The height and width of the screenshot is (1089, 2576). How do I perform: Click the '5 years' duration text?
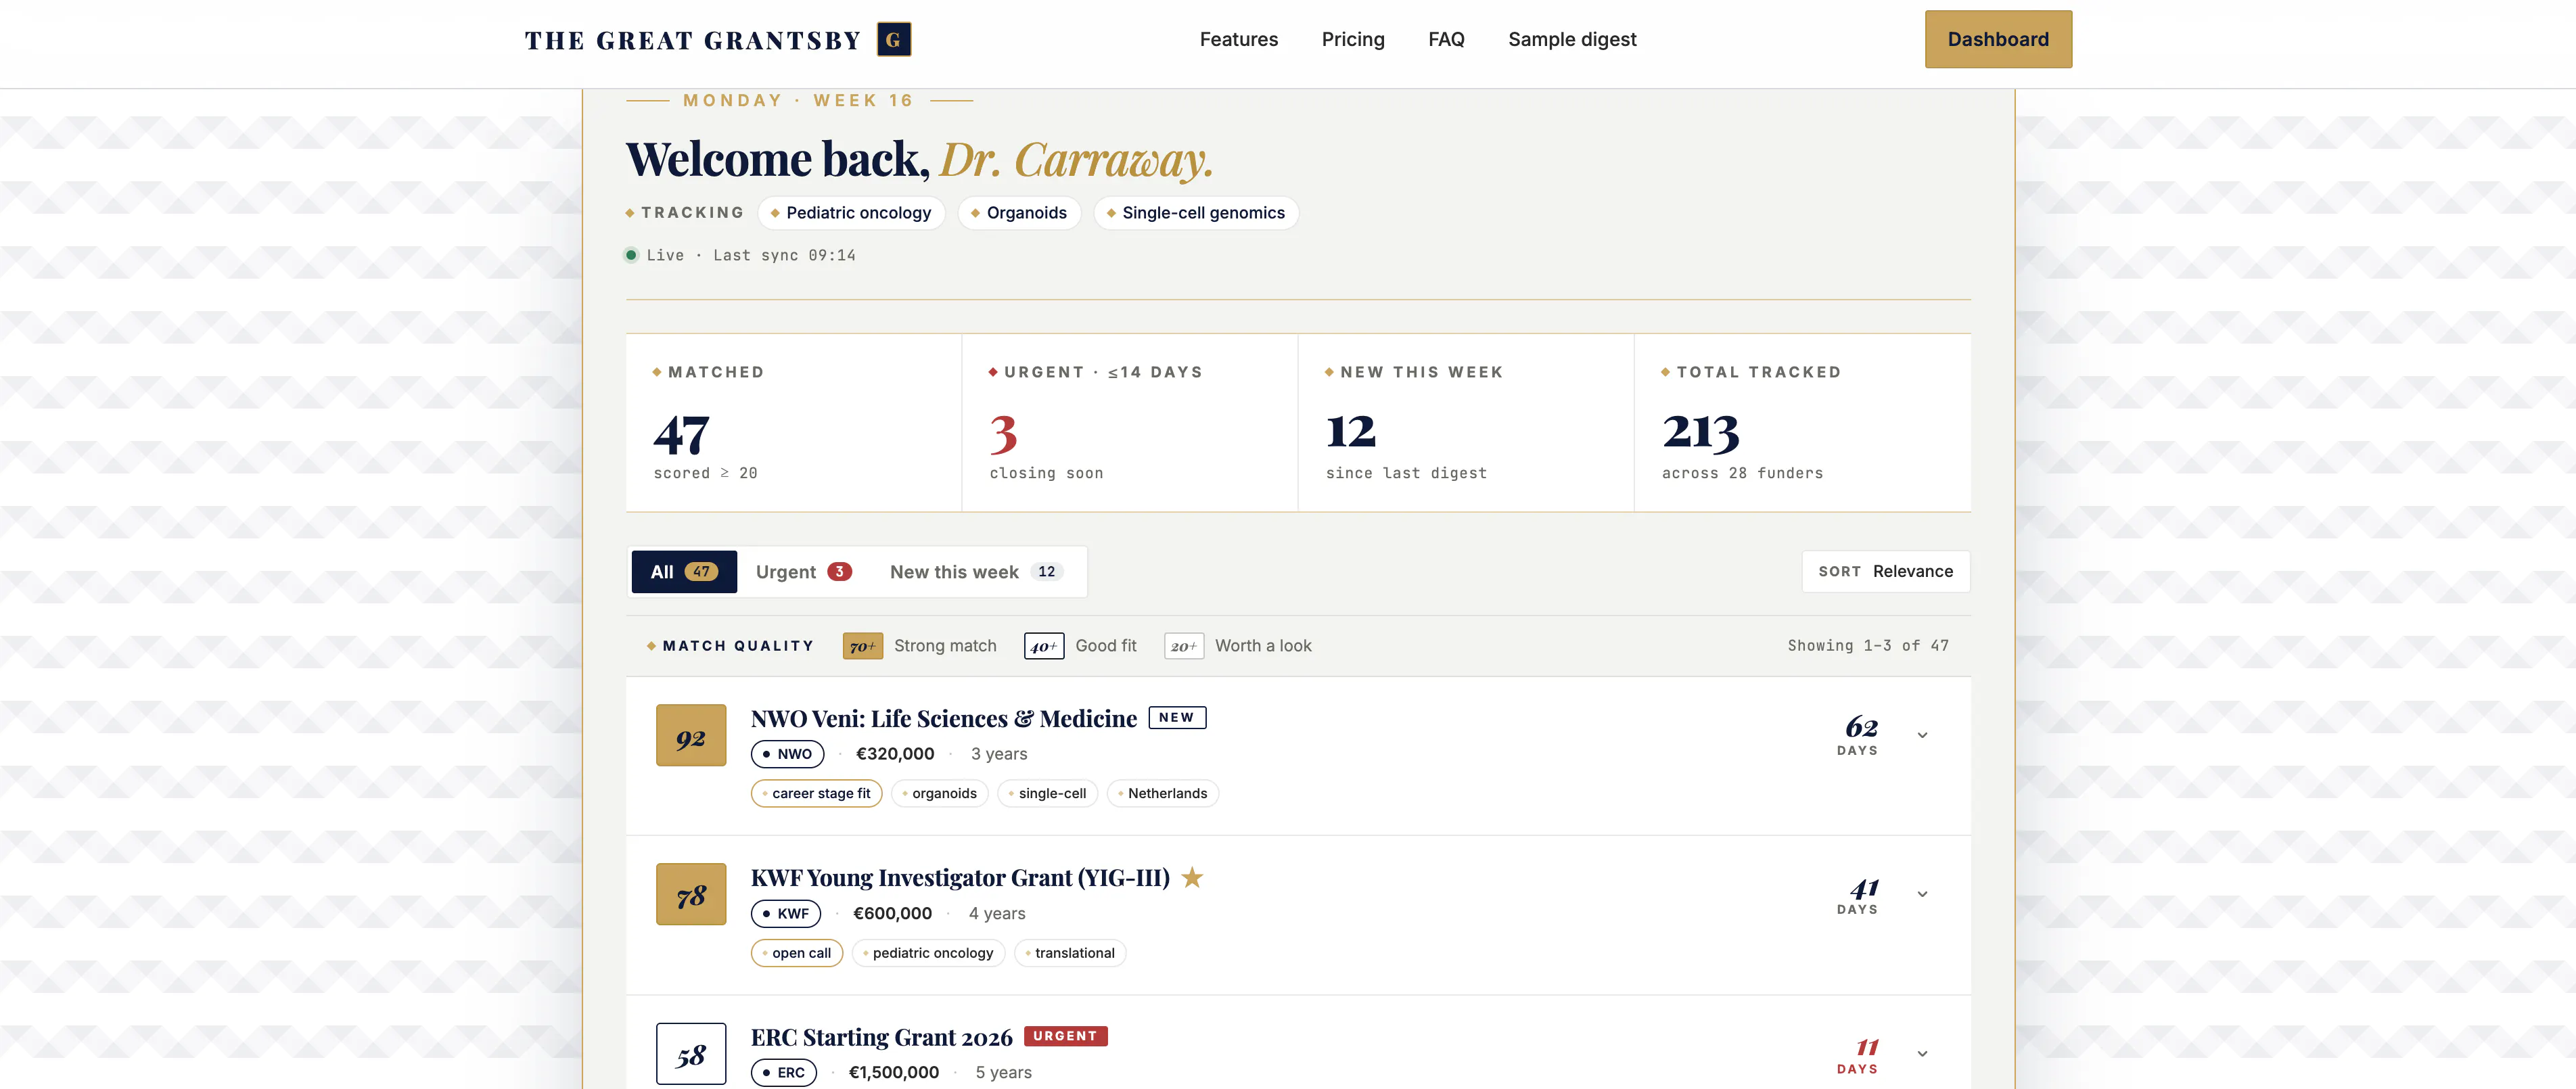1004,1072
